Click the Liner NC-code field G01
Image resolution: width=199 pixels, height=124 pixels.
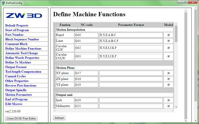coord(87,41)
